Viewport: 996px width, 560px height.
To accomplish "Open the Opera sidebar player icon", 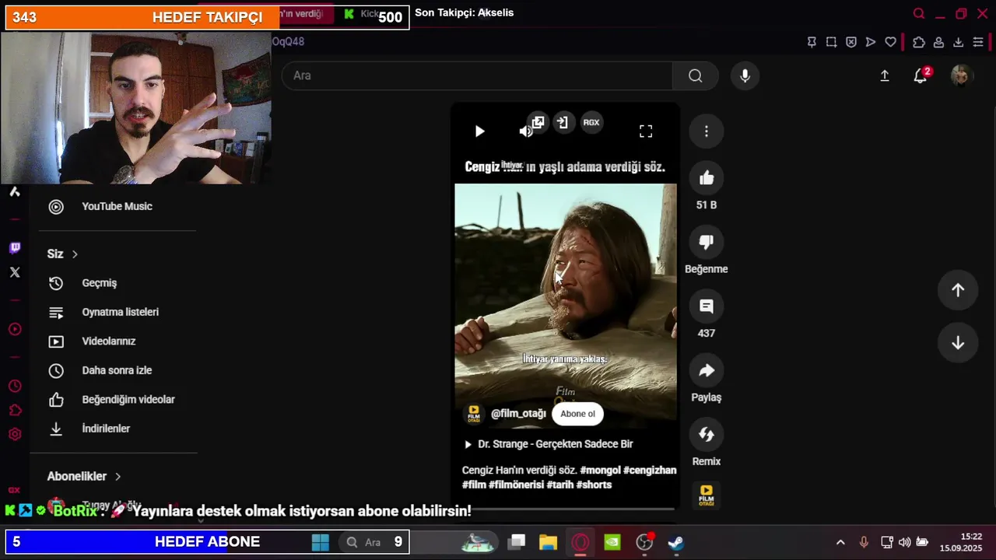I will tap(15, 330).
